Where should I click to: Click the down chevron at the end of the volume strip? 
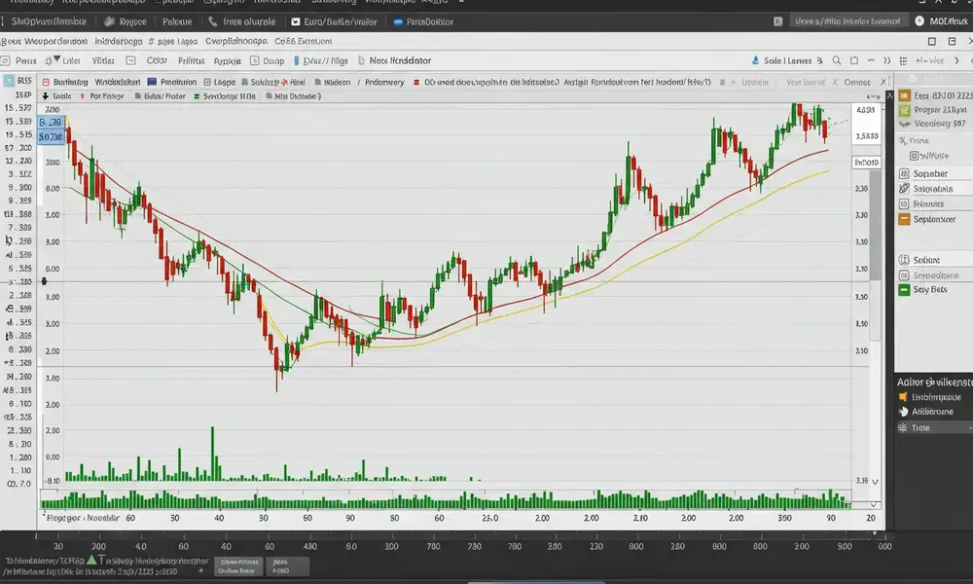[x=873, y=504]
